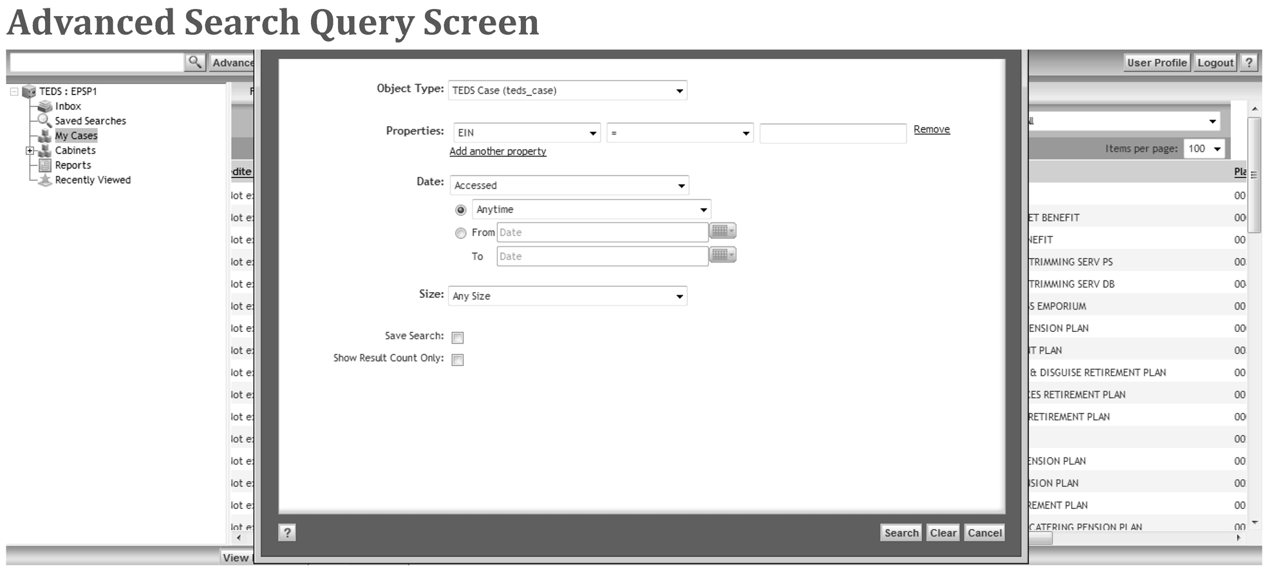Open the From date calendar picker
The width and height of the screenshot is (1267, 570).
[722, 231]
